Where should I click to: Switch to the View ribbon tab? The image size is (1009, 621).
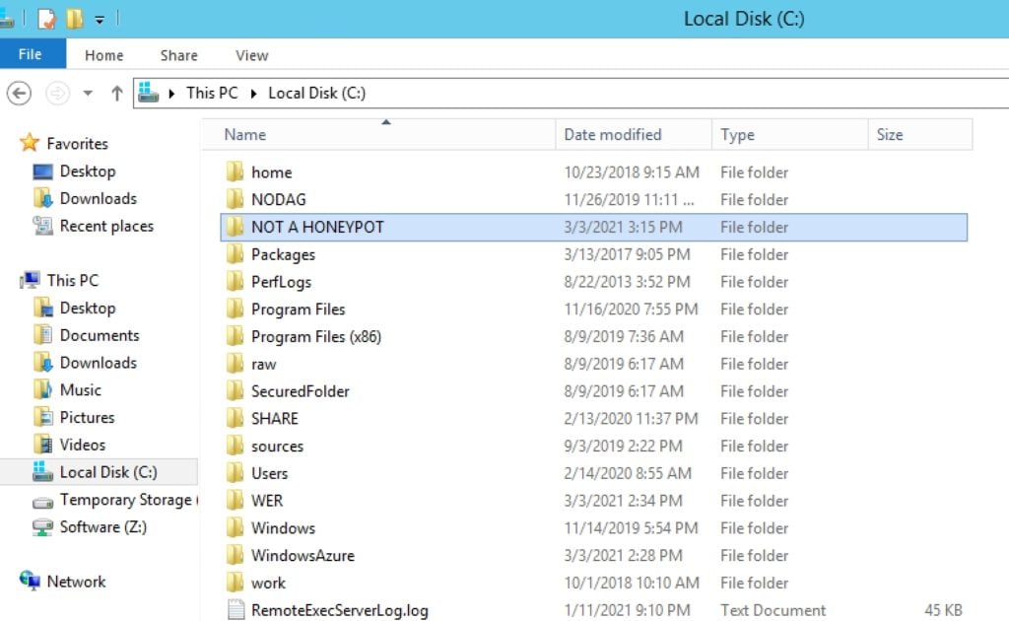point(252,55)
